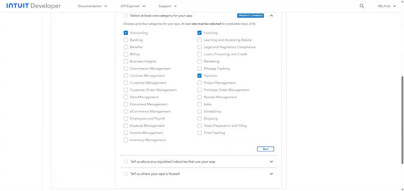The height and width of the screenshot is (191, 404).
Task: Tick the Inventory Management checkbox
Action: (x=126, y=140)
